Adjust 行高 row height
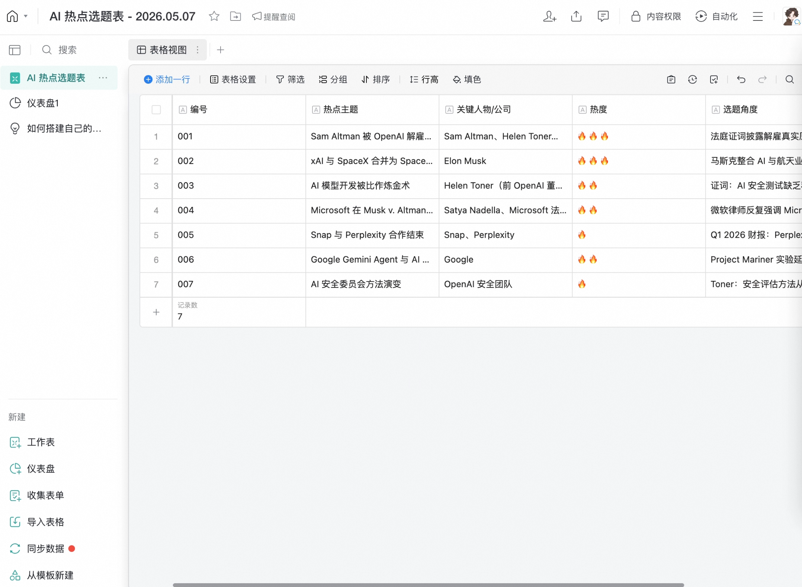The height and width of the screenshot is (587, 802). [x=424, y=79]
